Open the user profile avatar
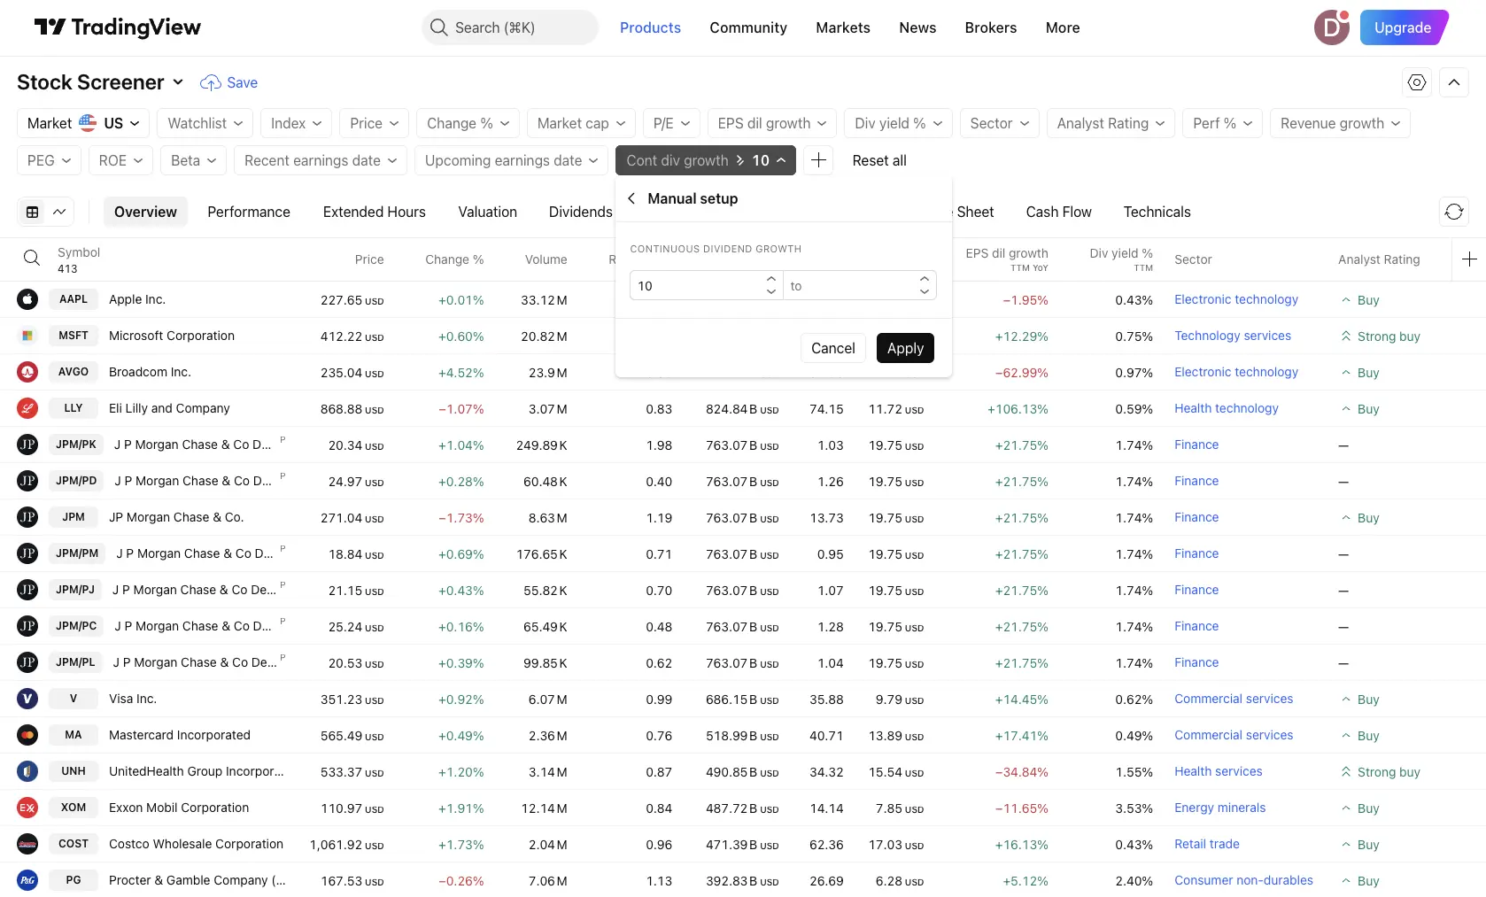Image resolution: width=1486 pixels, height=897 pixels. 1331,27
